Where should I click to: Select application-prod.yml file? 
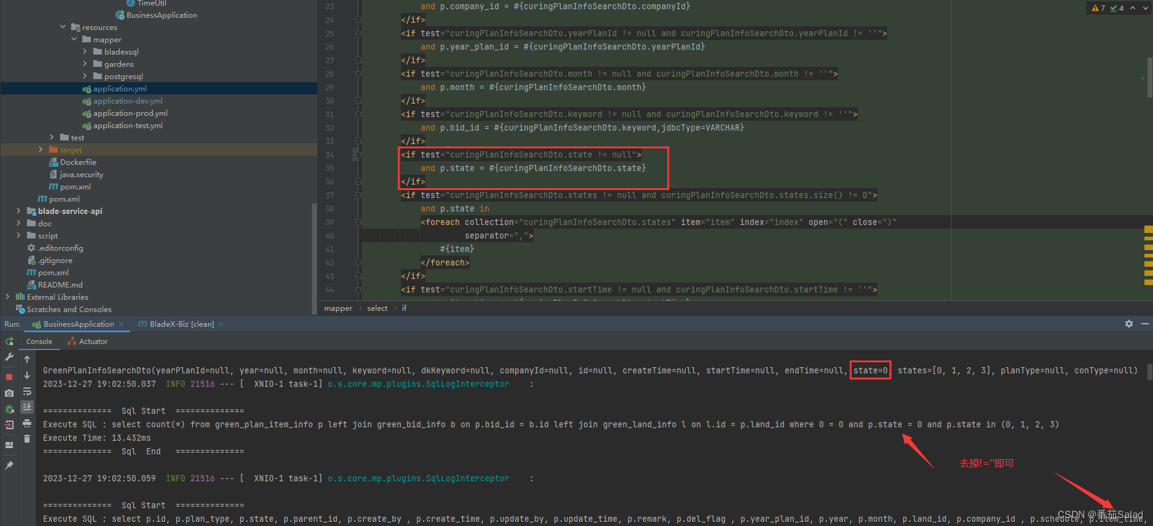point(130,113)
